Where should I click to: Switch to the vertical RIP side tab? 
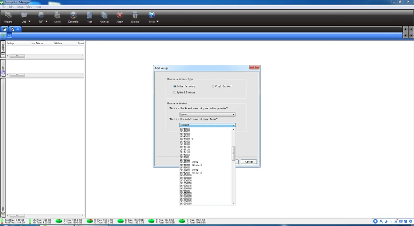coord(3,69)
